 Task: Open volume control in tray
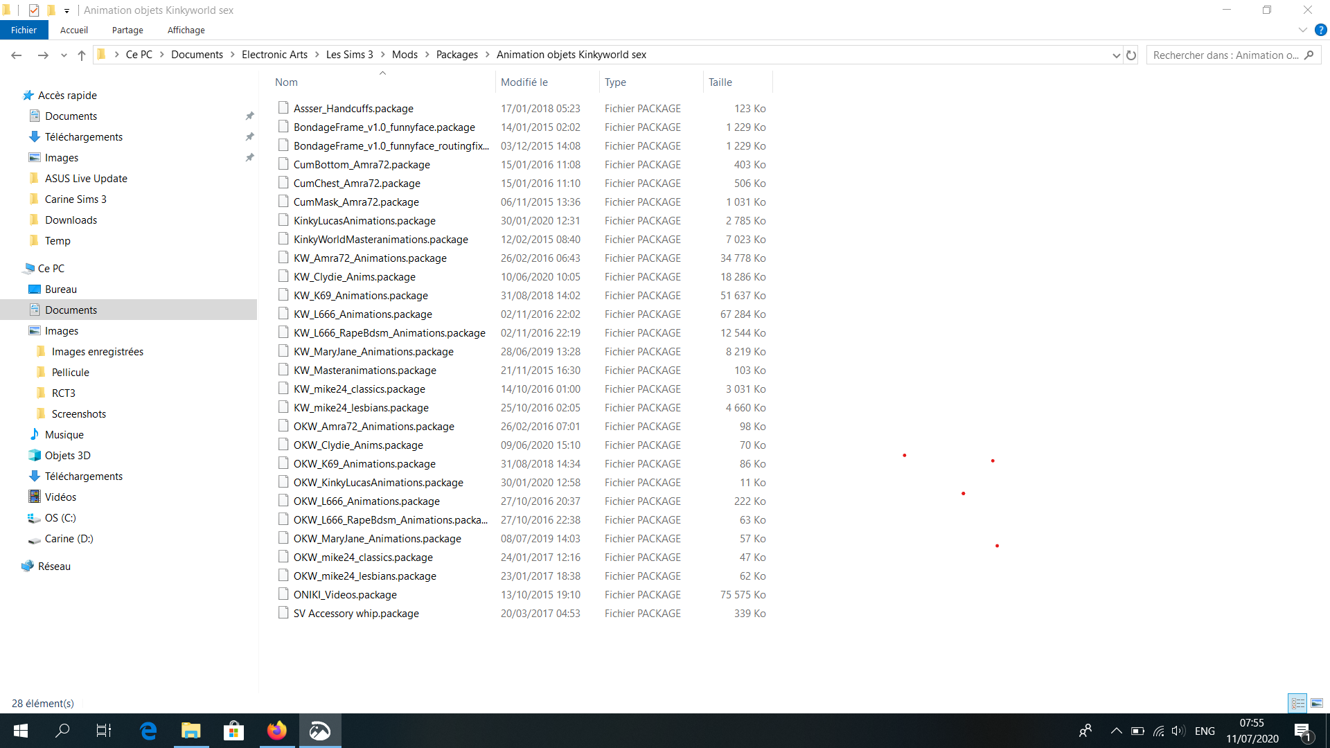[1178, 731]
